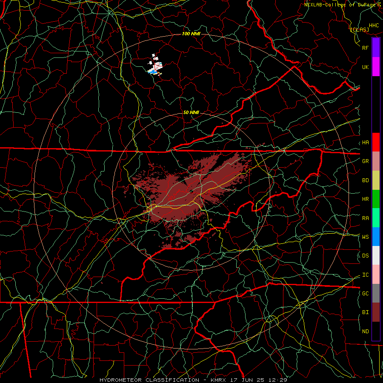Select the GR pink legend swatch
This screenshot has height=383, width=383.
pos(376,161)
